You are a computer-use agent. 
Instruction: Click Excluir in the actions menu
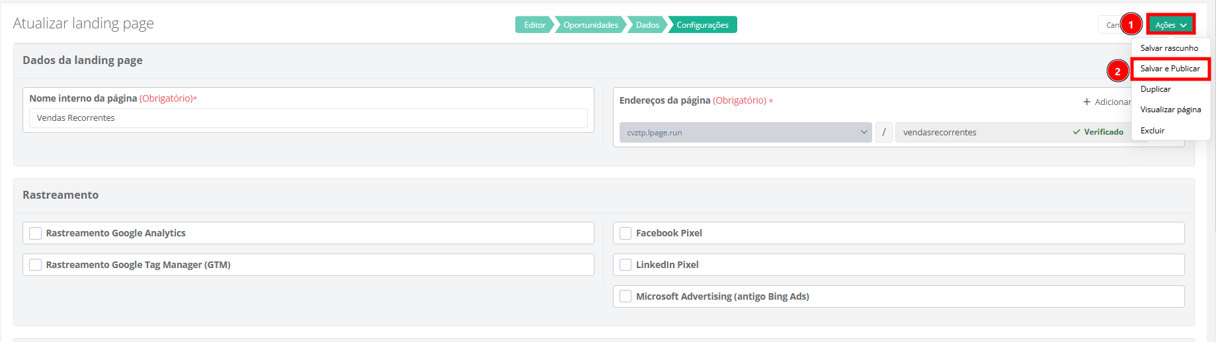tap(1152, 131)
